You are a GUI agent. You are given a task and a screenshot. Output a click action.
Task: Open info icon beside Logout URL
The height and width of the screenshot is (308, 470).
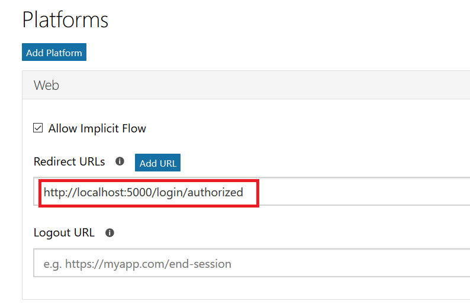[110, 233]
